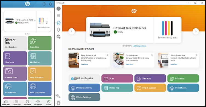Click the Print Documents button
The image size is (206, 107).
click(x=84, y=88)
